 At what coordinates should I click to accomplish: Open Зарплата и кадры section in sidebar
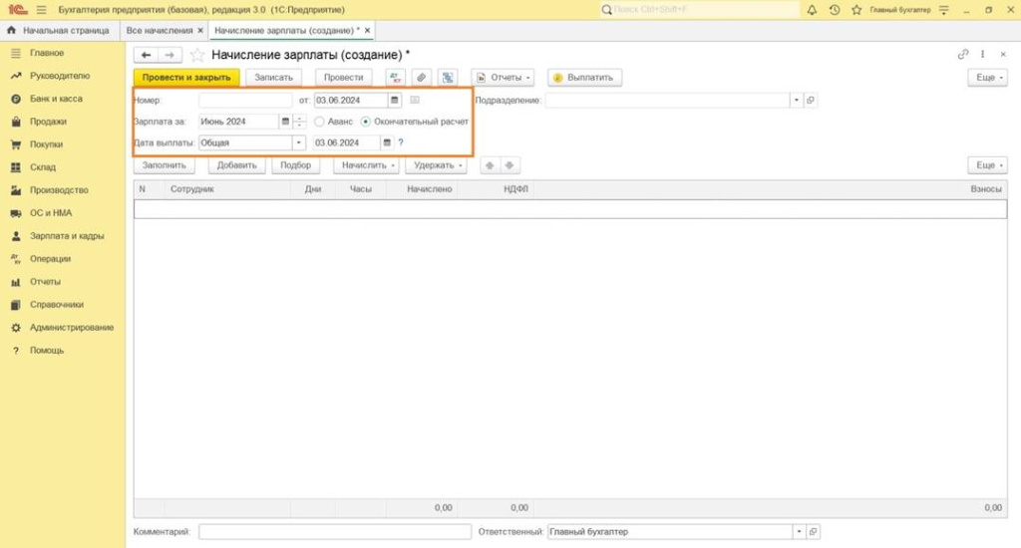click(x=66, y=236)
